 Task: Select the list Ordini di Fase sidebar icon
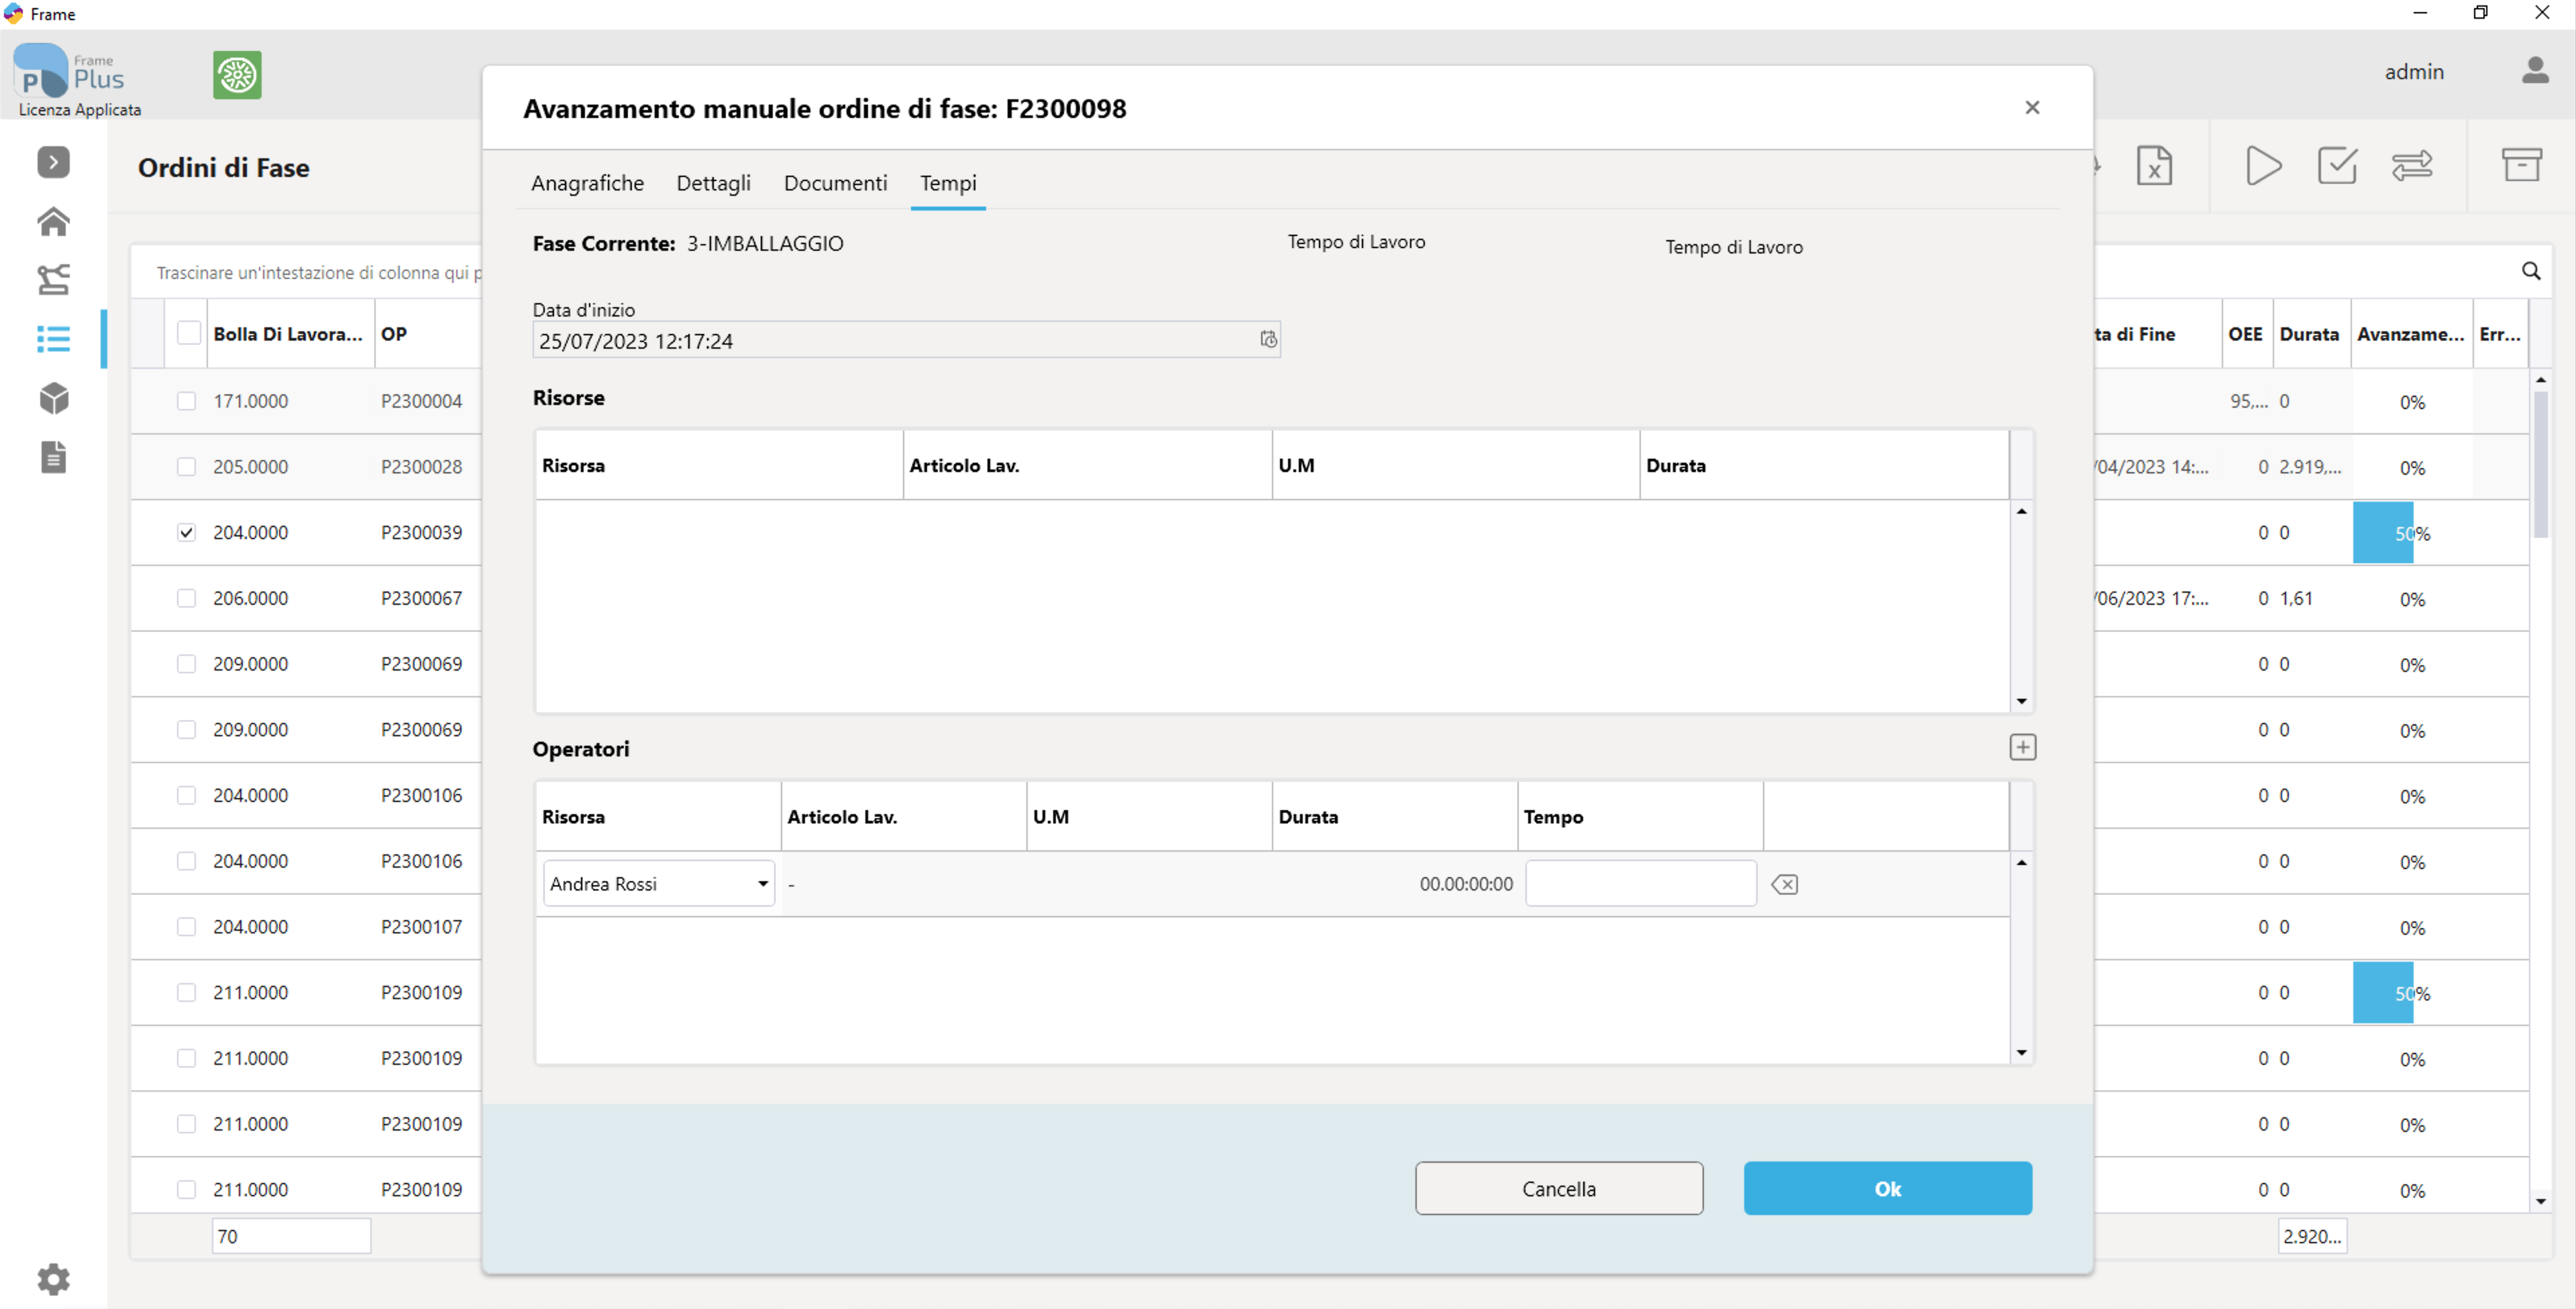(x=53, y=338)
